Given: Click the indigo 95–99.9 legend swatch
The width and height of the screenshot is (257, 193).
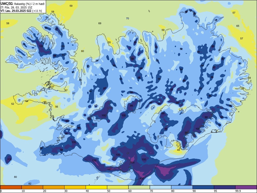Looking at the screenshot, I should [x=225, y=187].
